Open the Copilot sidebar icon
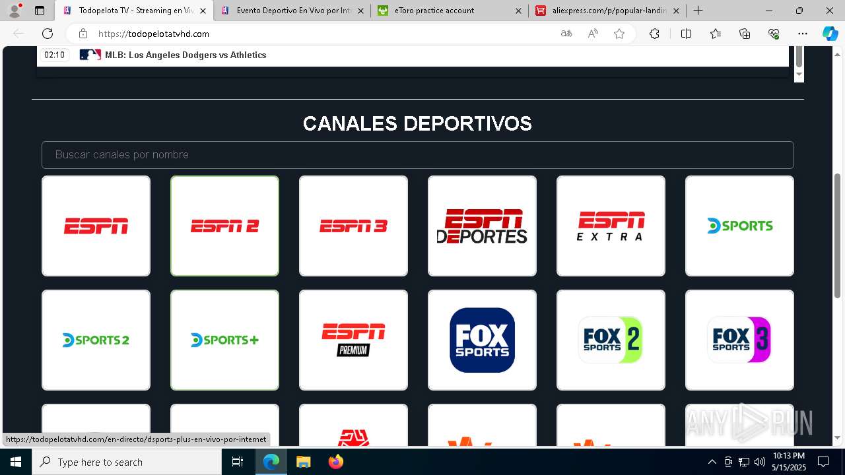This screenshot has height=475, width=845. [830, 34]
